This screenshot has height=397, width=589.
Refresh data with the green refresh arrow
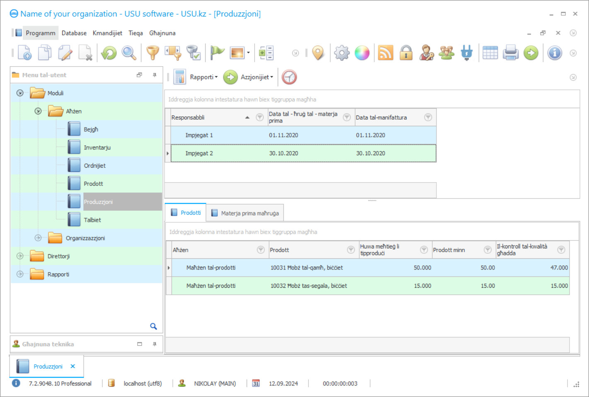coord(109,53)
